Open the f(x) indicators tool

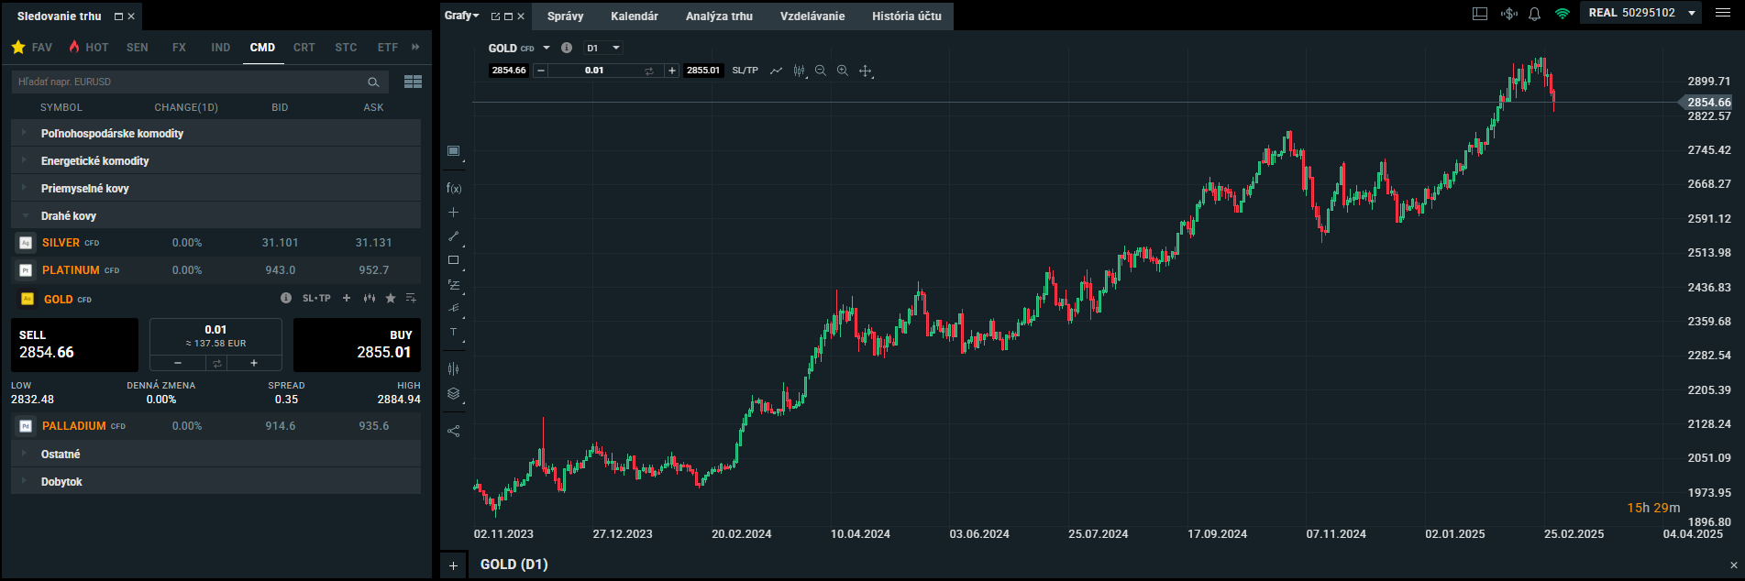(454, 189)
